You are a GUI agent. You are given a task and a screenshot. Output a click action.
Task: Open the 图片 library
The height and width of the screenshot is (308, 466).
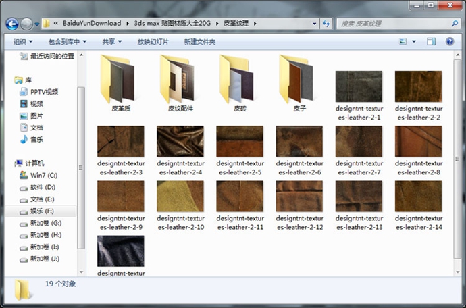(32, 115)
